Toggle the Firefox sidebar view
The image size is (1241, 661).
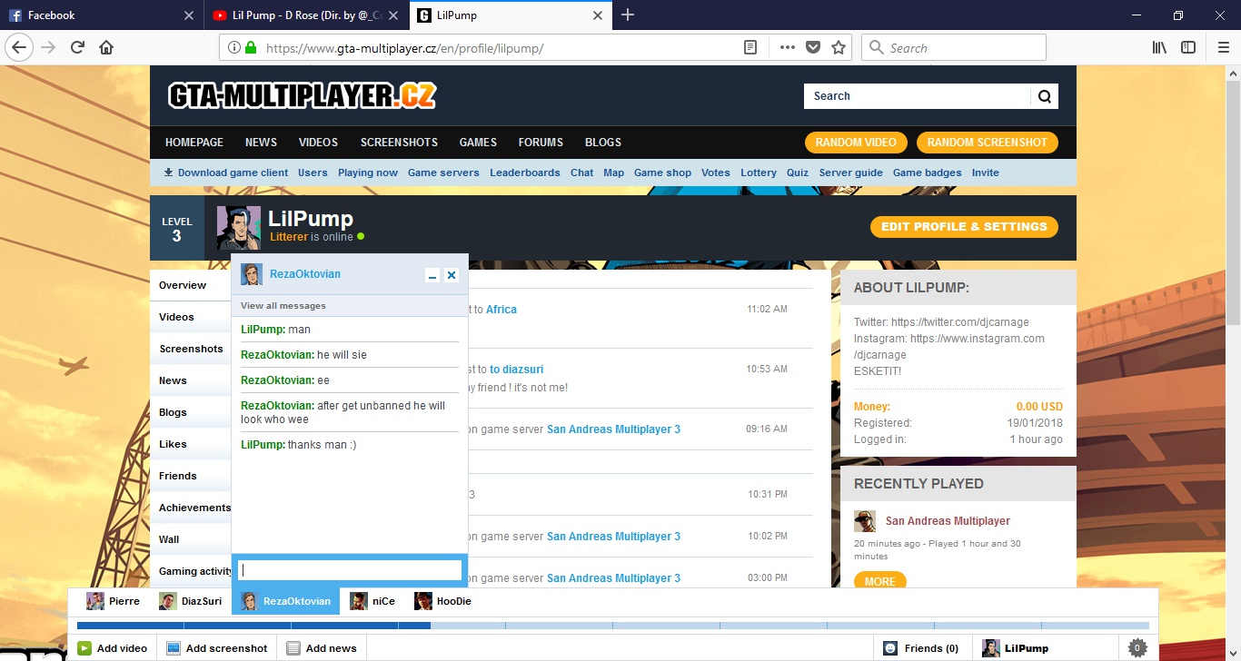pos(1187,48)
